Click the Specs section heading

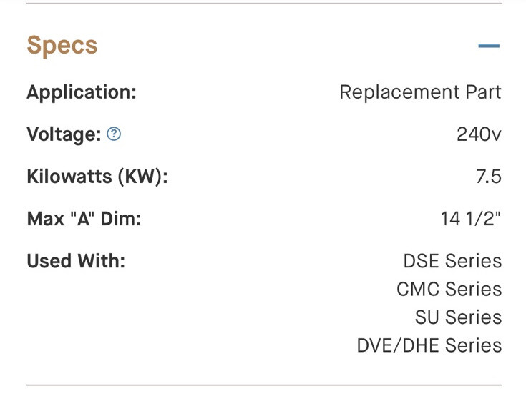pyautogui.click(x=62, y=46)
